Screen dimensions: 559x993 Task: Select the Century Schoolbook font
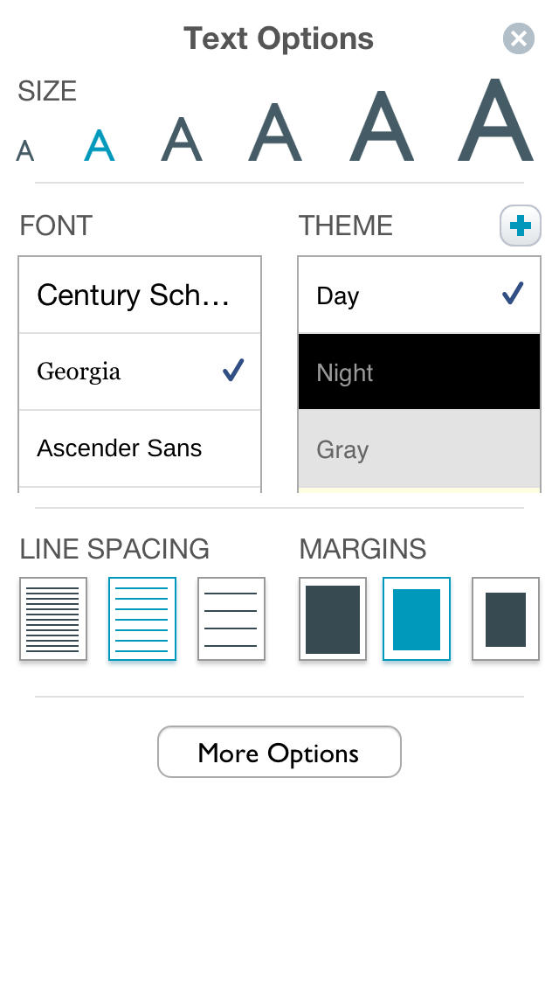point(140,295)
